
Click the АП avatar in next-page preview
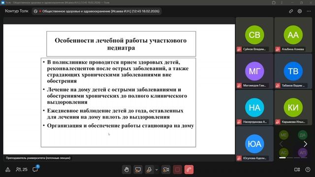[x=303, y=152]
